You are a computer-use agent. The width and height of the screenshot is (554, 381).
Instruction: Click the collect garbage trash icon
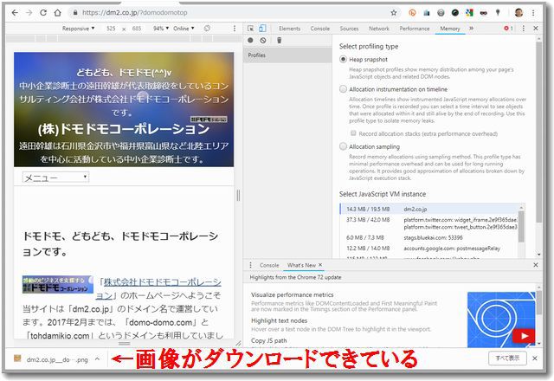pyautogui.click(x=279, y=41)
